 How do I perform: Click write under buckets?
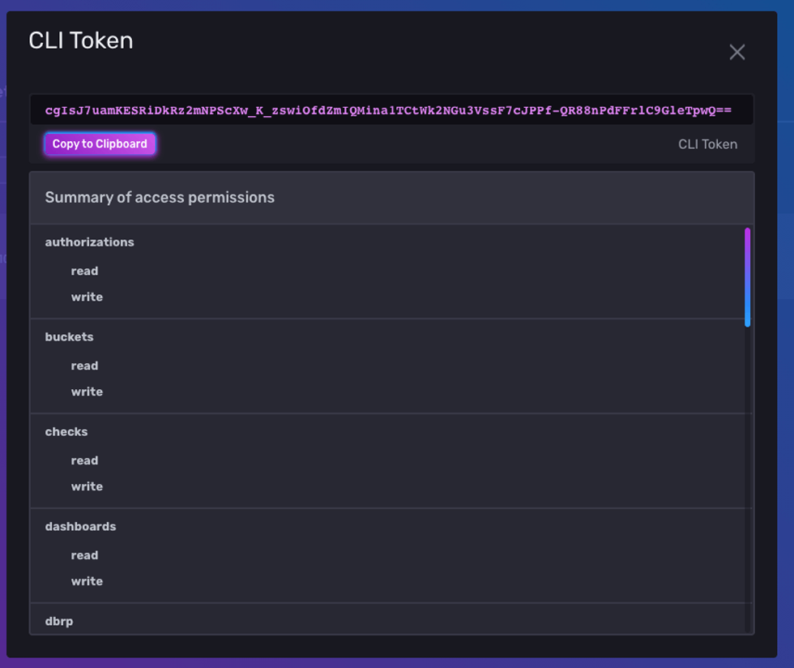(x=87, y=392)
